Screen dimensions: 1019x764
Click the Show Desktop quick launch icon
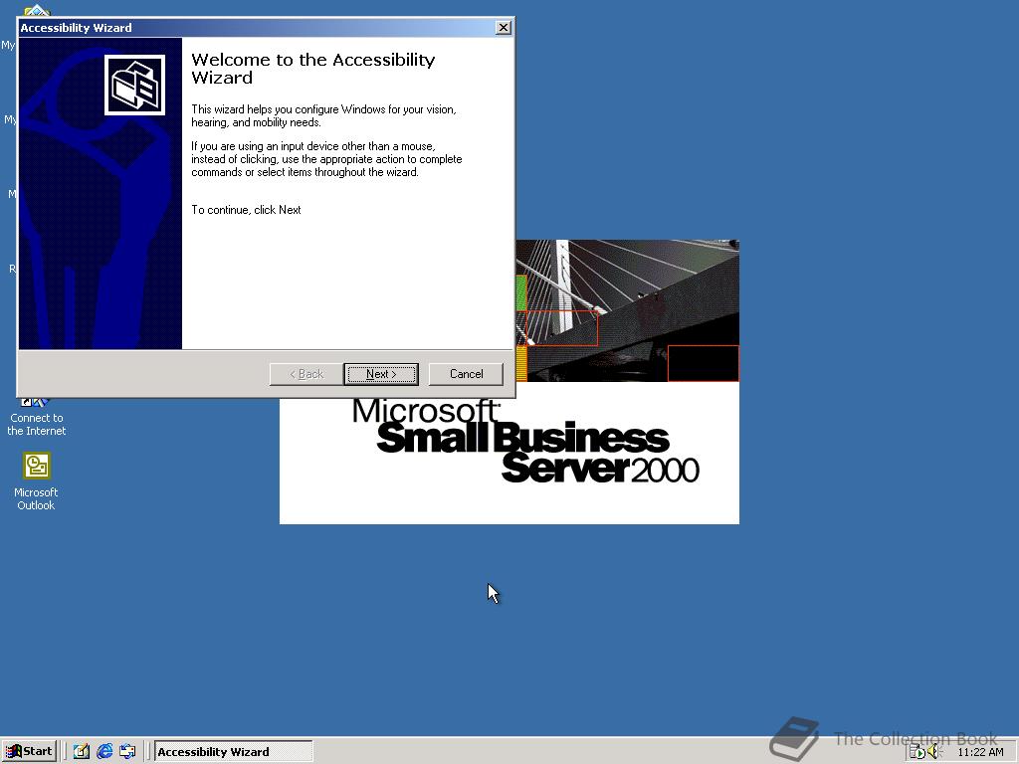click(x=82, y=751)
